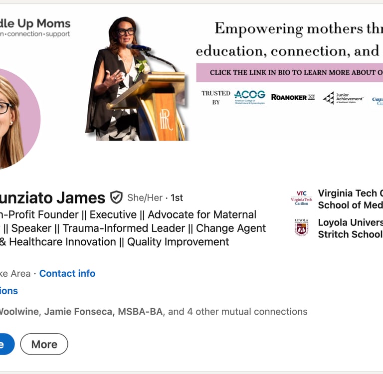Click the Carilion Clinic logo at banner edge
Image resolution: width=383 pixels, height=374 pixels.
378,100
